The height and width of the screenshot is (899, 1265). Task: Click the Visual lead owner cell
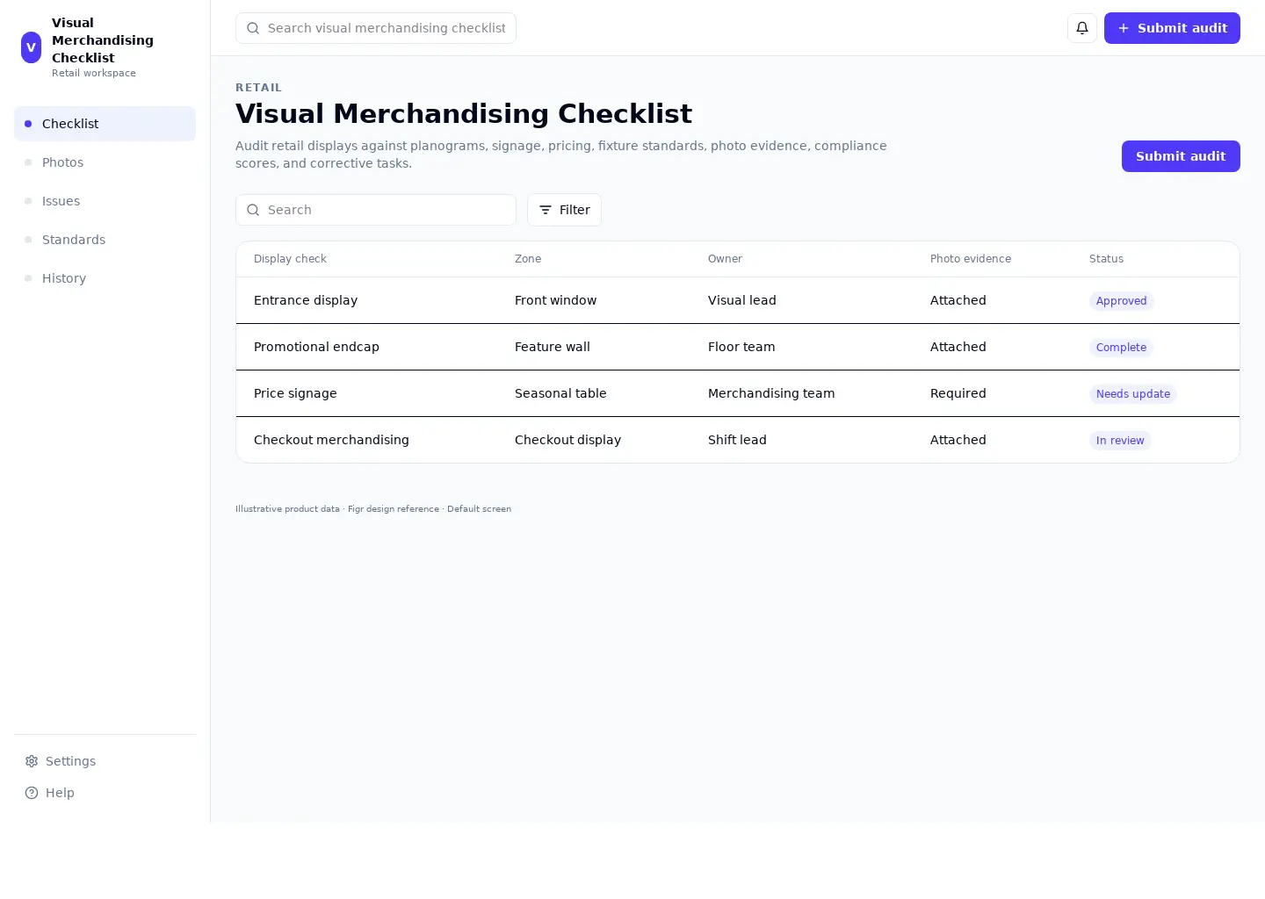[742, 300]
